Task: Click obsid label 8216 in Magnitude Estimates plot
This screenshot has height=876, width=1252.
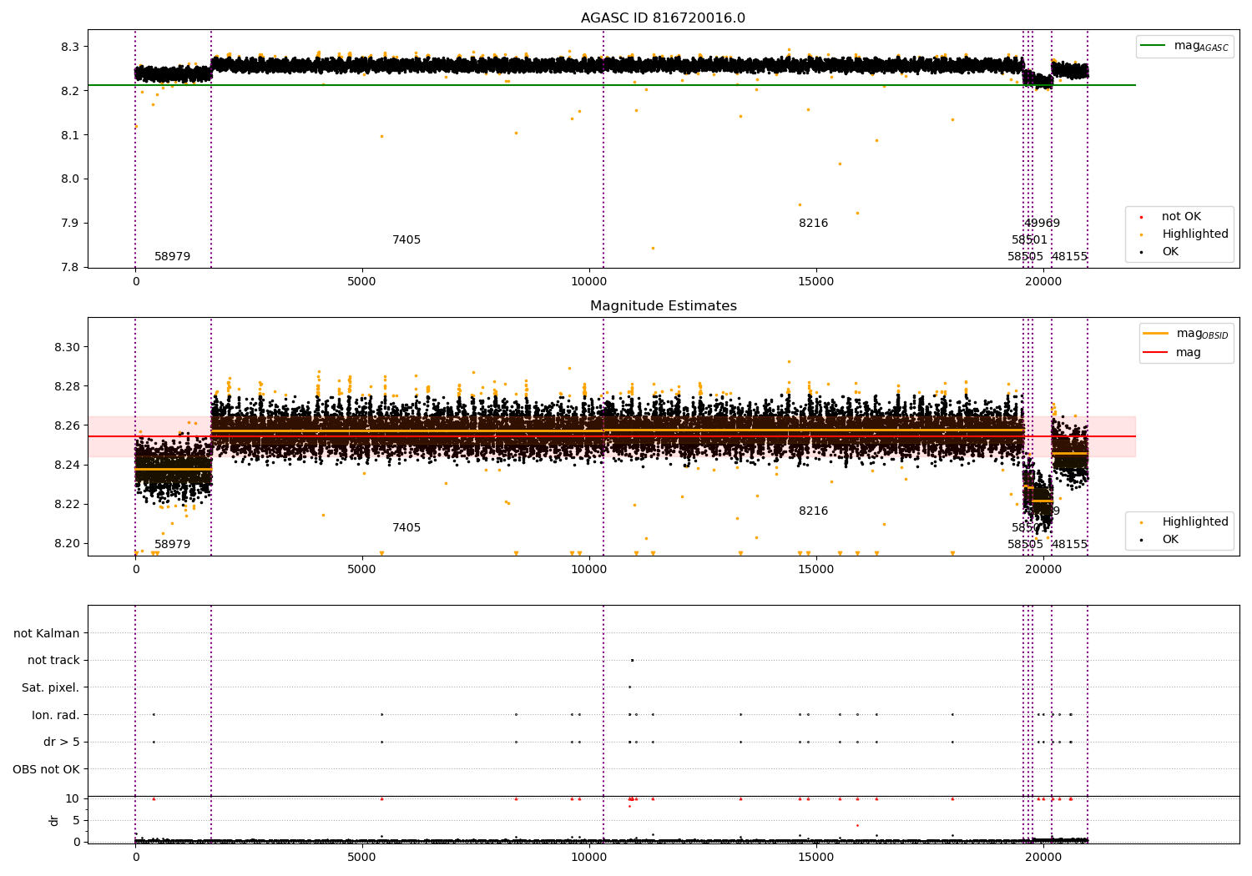Action: tap(814, 511)
